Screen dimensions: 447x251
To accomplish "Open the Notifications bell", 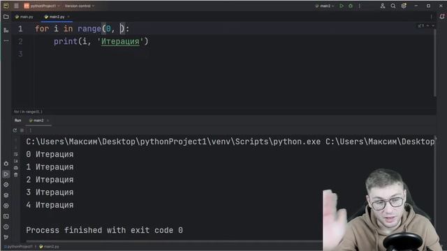I will pos(442,17).
